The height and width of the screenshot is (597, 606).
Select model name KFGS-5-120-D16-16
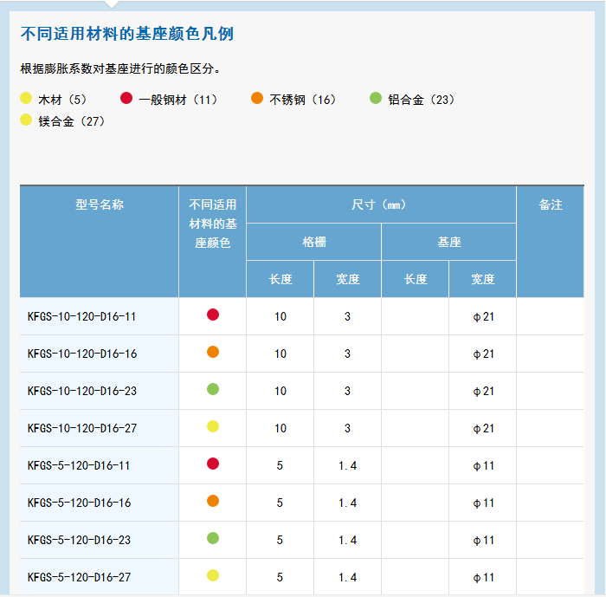(x=79, y=503)
